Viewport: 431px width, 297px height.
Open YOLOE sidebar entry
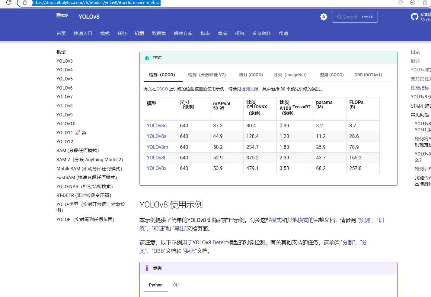click(85, 220)
